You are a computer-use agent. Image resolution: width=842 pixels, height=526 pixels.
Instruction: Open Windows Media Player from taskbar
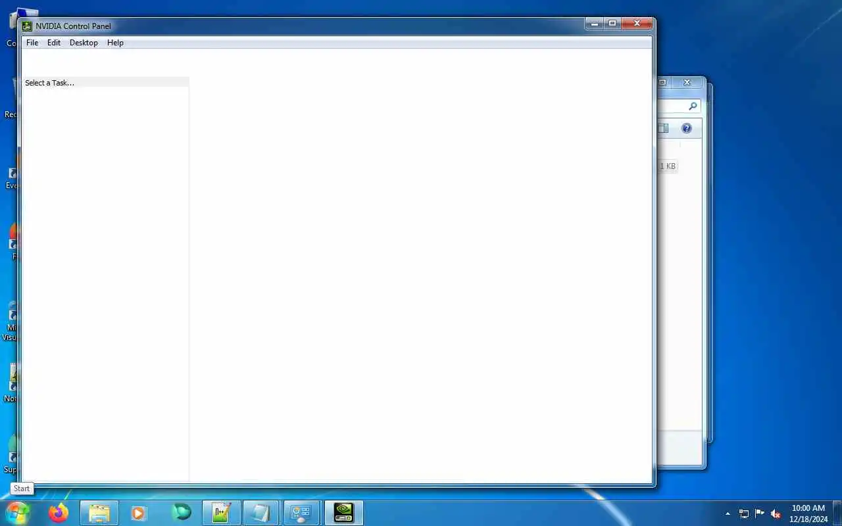(139, 513)
